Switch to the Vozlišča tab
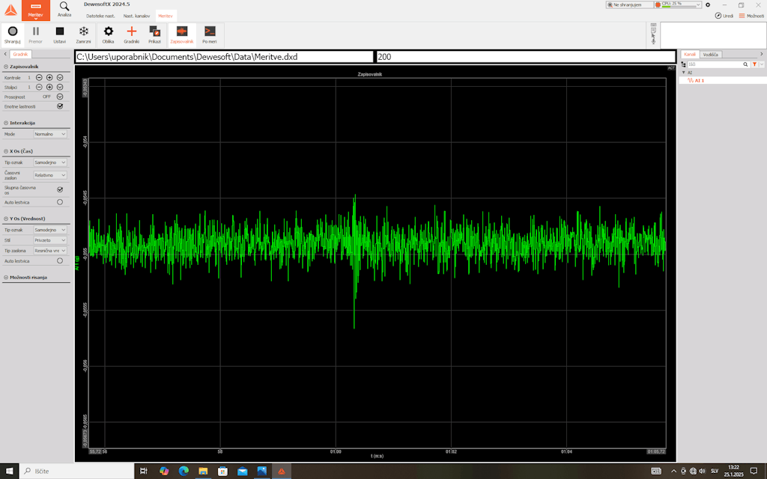 (x=710, y=54)
